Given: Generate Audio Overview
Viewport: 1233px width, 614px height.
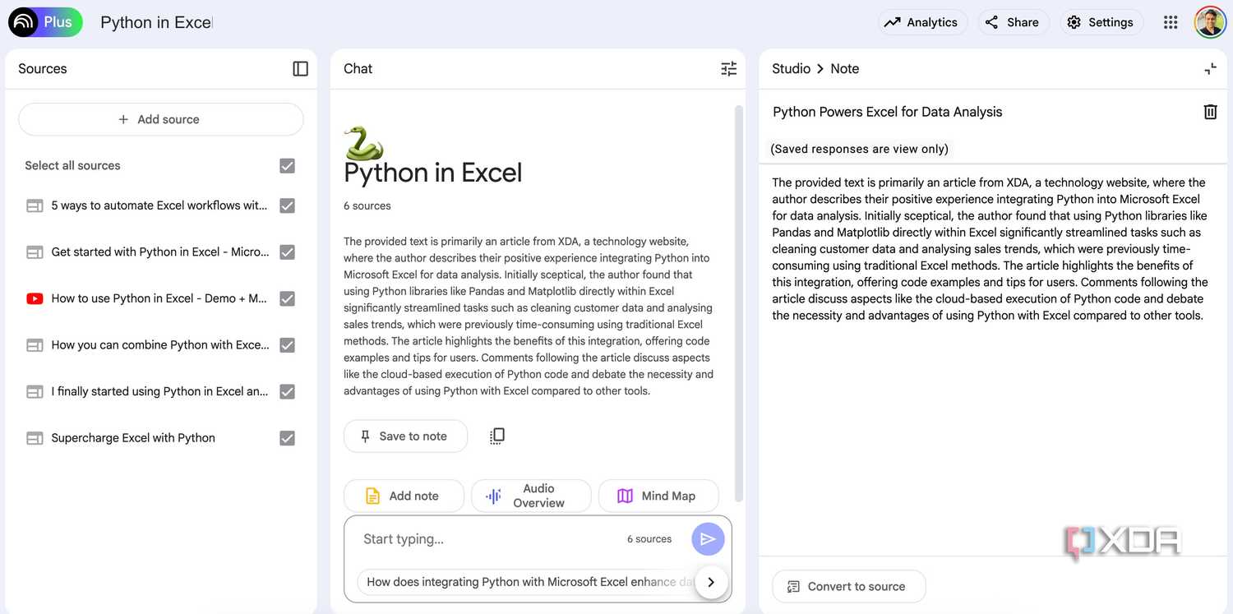Looking at the screenshot, I should 531,496.
